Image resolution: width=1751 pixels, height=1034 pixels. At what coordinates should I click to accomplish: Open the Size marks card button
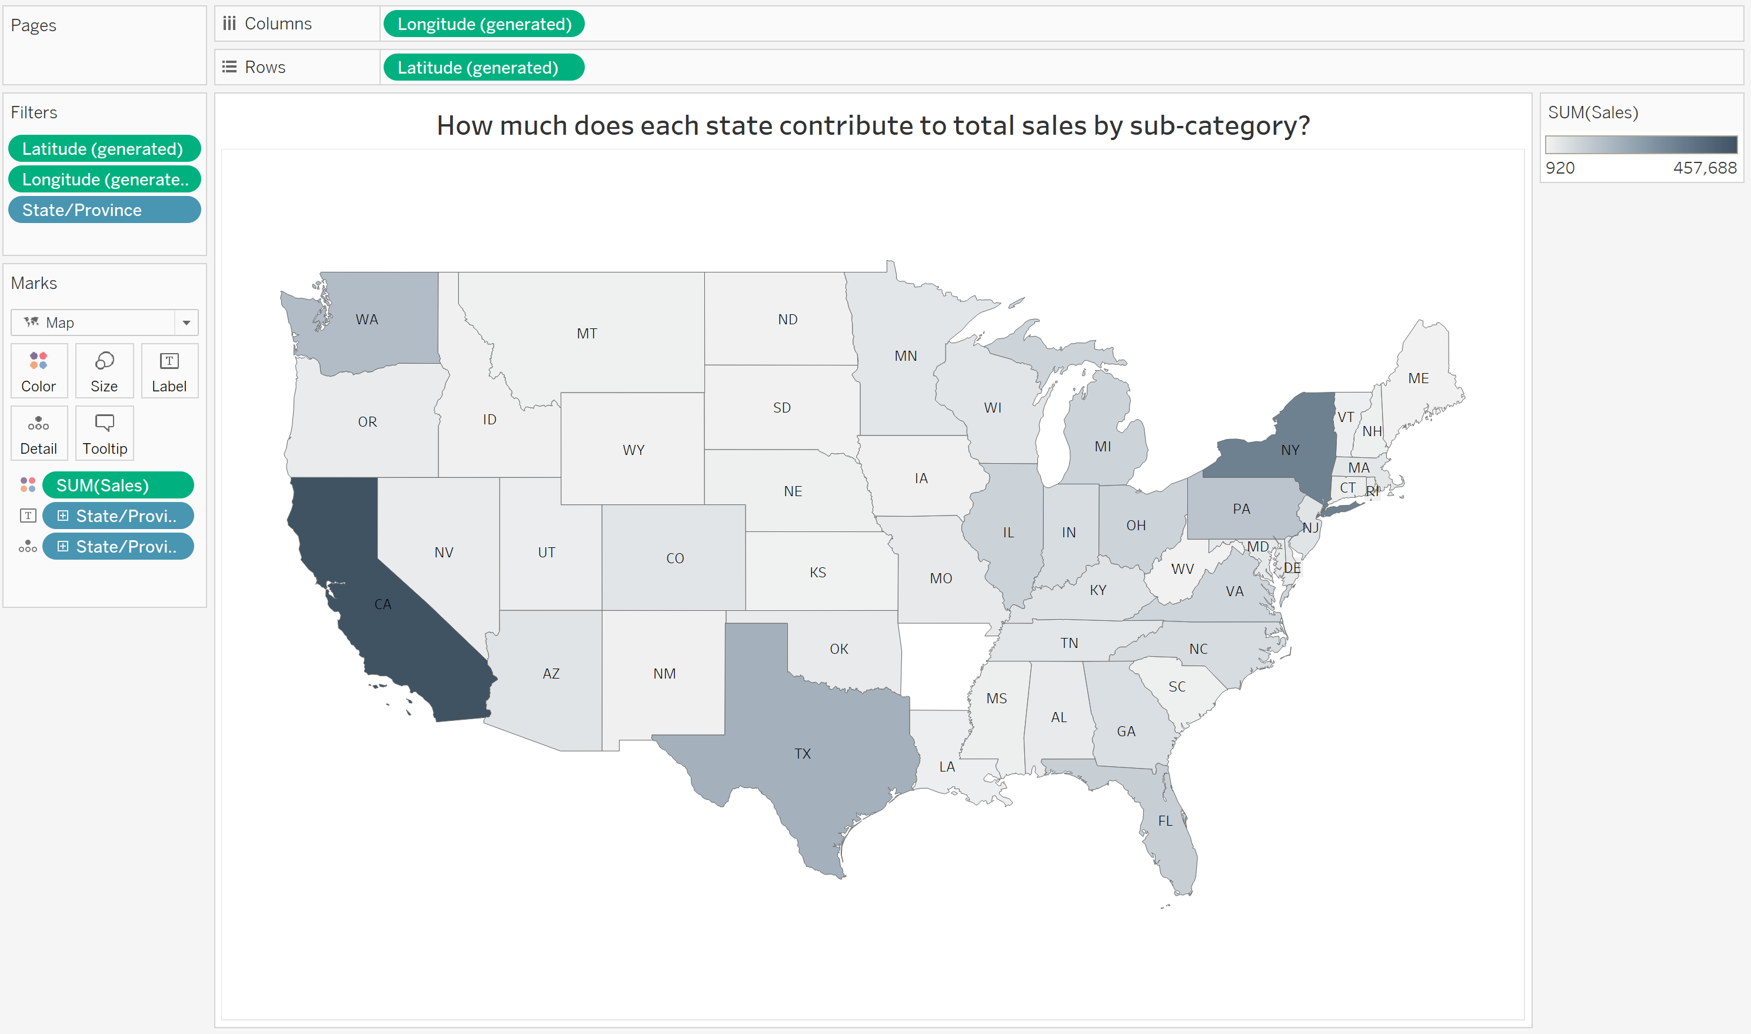click(x=105, y=371)
